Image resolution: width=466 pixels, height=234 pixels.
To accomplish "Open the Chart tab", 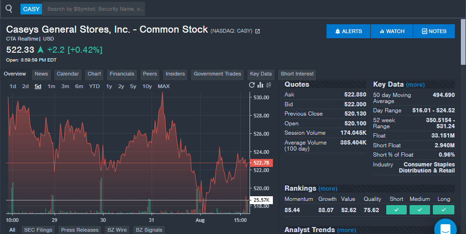I will (x=94, y=74).
